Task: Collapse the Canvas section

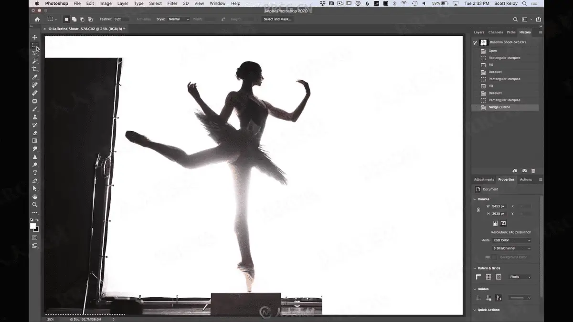Action: click(x=475, y=199)
